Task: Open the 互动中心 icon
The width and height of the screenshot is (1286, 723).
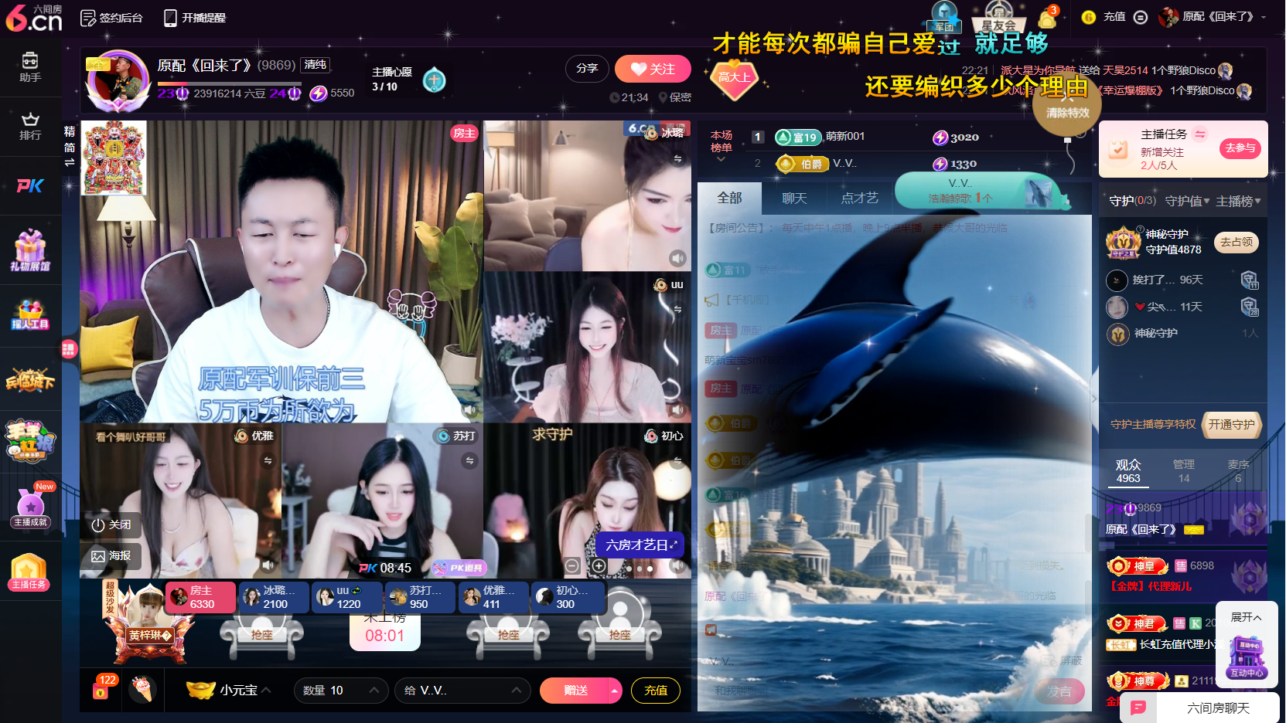Action: tap(1247, 657)
